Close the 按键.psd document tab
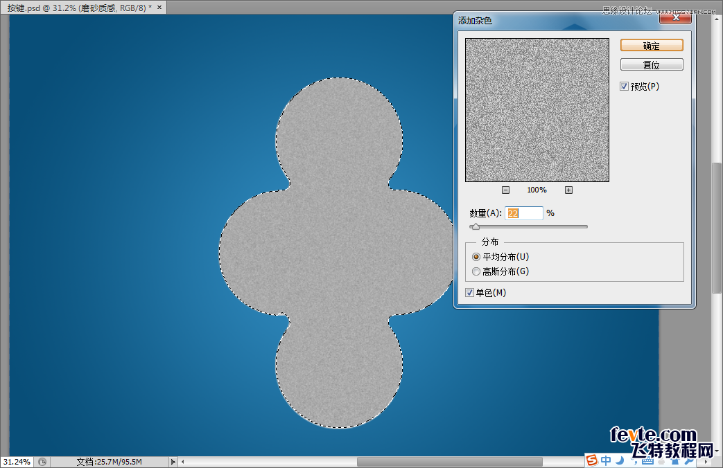This screenshot has height=468, width=723. [x=159, y=8]
